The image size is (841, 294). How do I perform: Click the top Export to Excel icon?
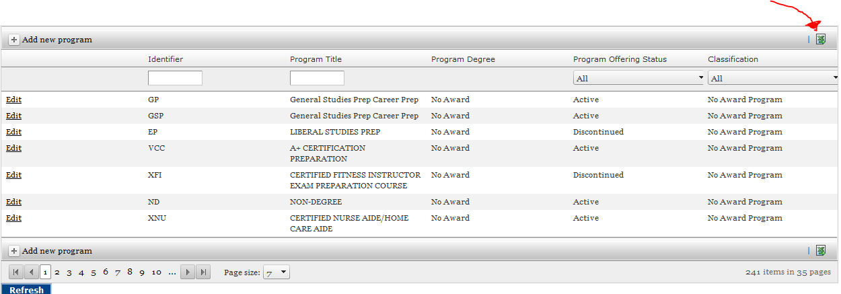click(821, 40)
